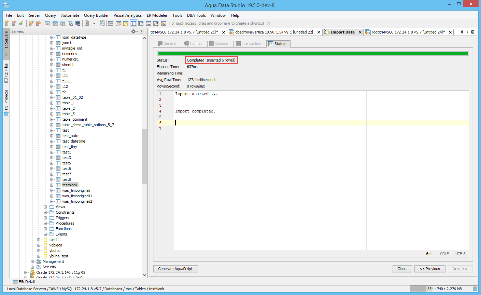Click the folder icon beside Views

point(52,207)
